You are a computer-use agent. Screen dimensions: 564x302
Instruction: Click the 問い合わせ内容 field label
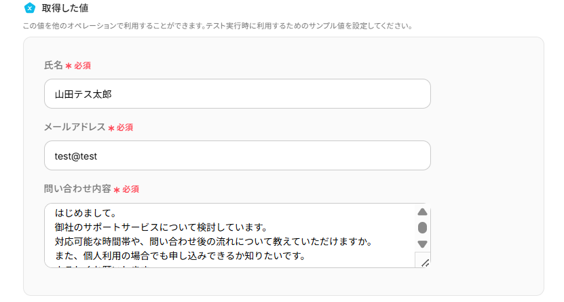coord(77,189)
